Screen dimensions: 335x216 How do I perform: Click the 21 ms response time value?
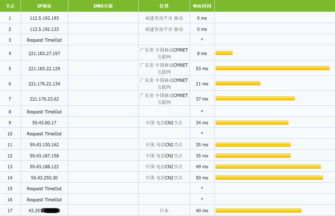(x=202, y=84)
